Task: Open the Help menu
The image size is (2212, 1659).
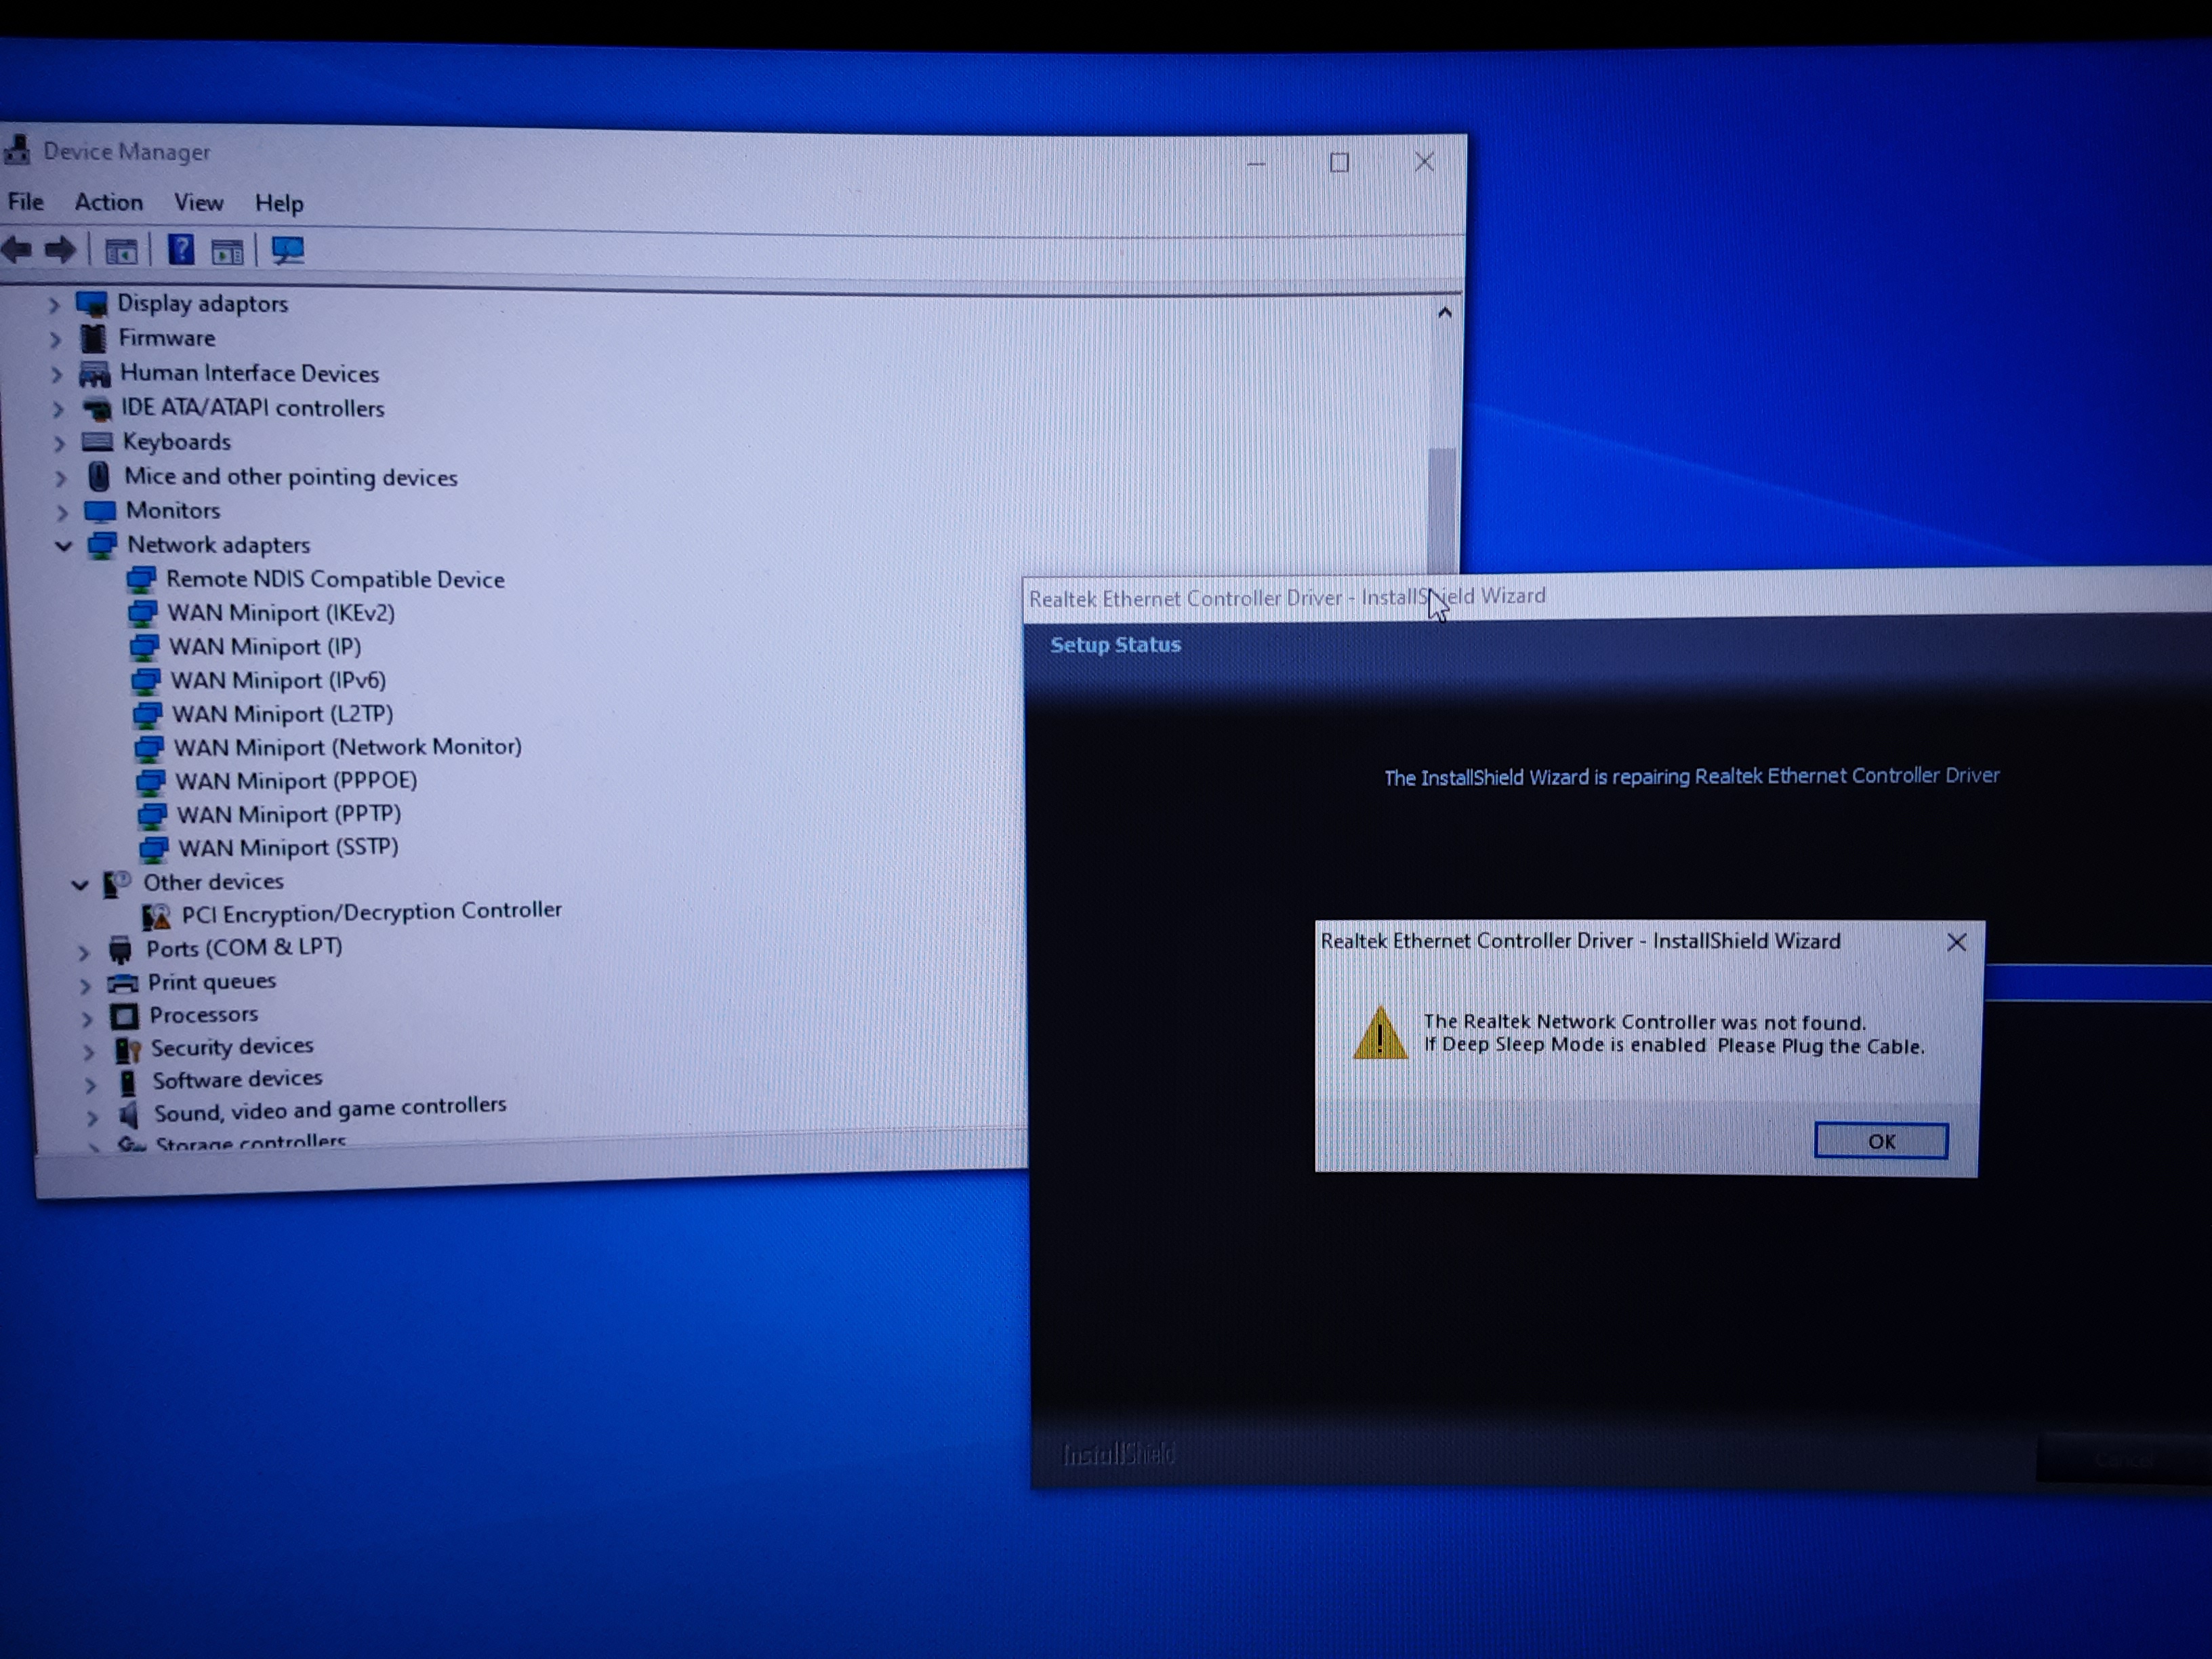Action: click(x=278, y=204)
